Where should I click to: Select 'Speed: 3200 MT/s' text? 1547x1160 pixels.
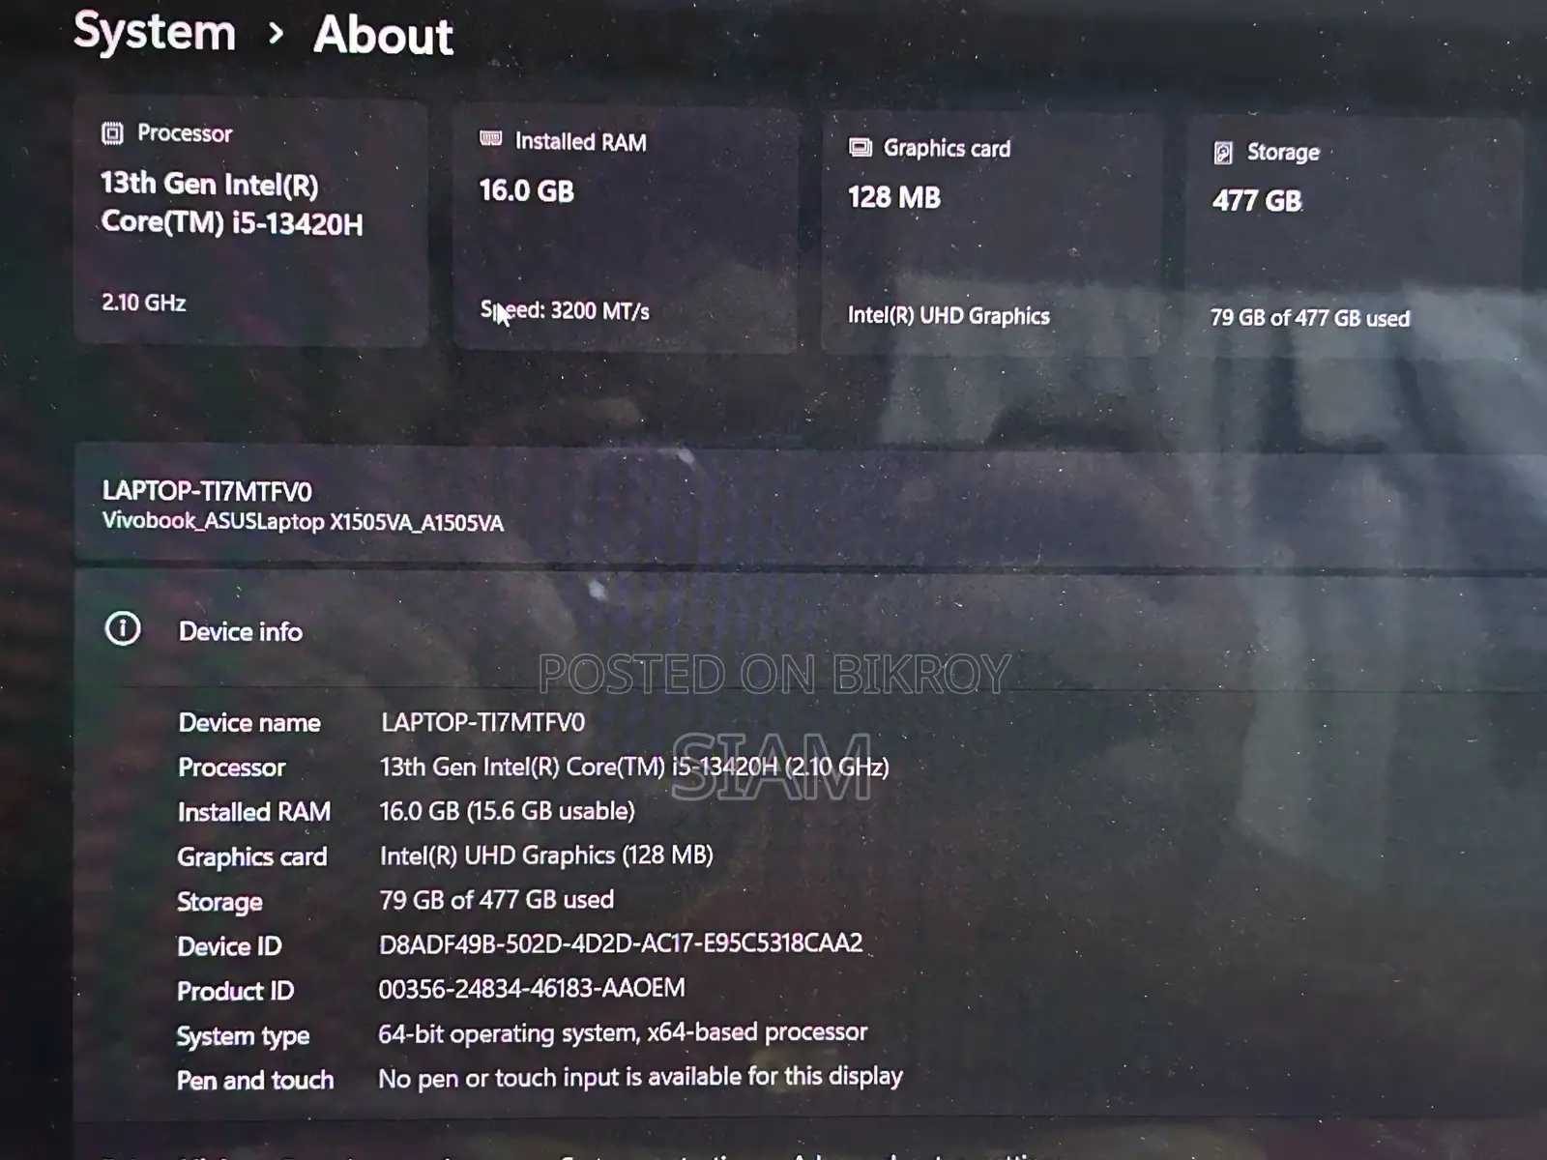click(565, 311)
